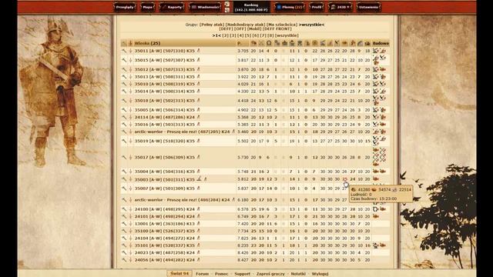Click the down arrow in the table header
The height and width of the screenshot is (277, 493).
[130, 43]
